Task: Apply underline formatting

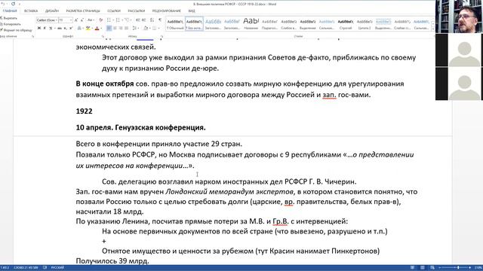Action: [51, 29]
